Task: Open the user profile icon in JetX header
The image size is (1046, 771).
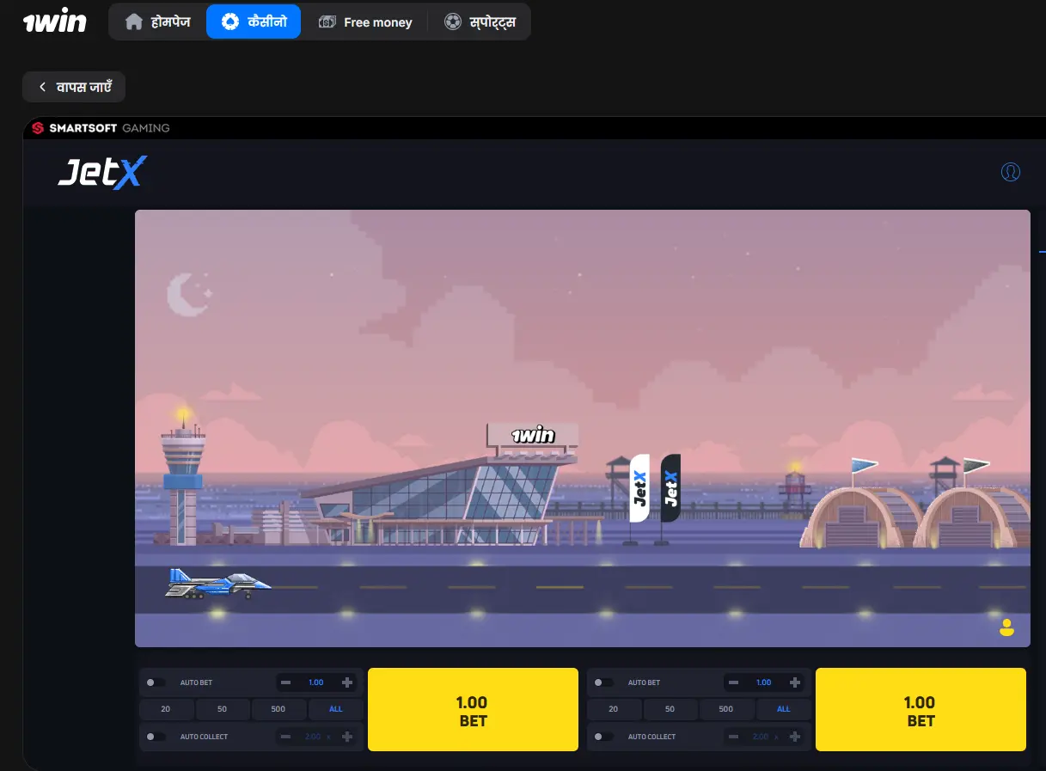Action: tap(1011, 172)
